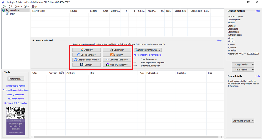Click the horizontal scrollbar right arrow
The width and height of the screenshot is (262, 139).
pos(222,137)
